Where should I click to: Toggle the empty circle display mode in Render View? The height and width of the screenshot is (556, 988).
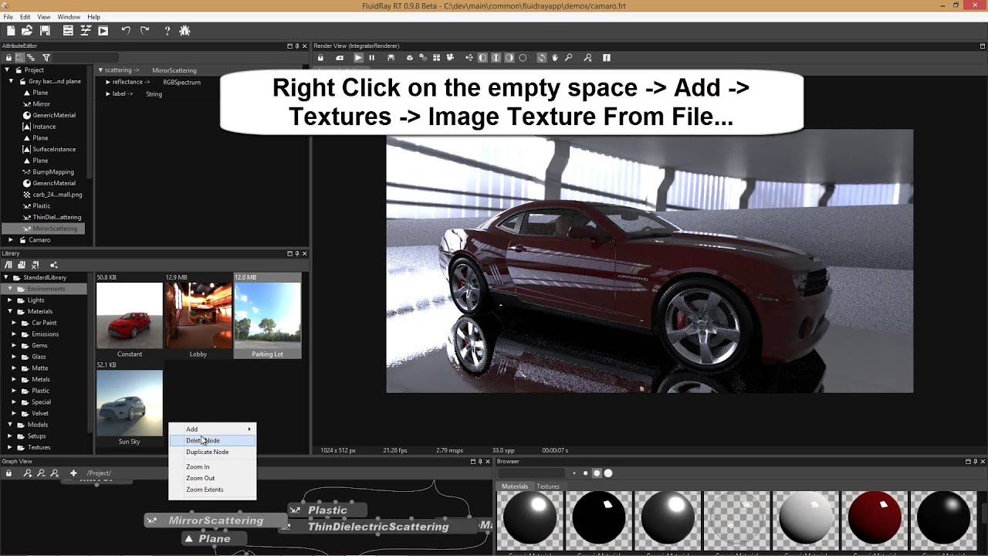(x=523, y=58)
